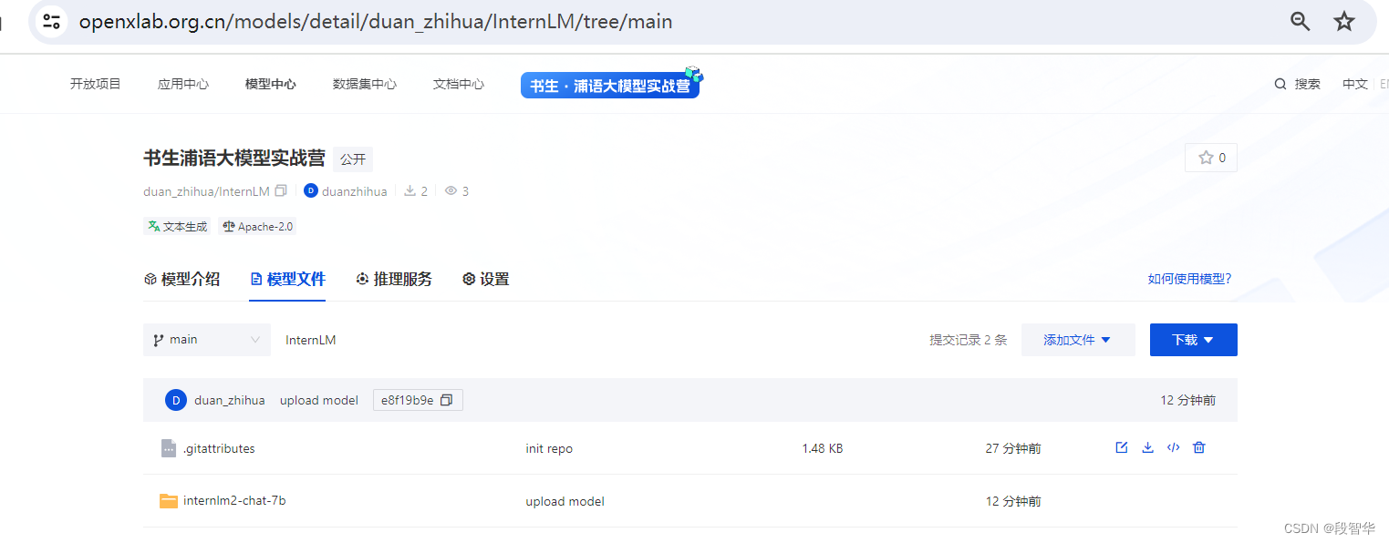Open the 提交记录 2 条 commit history
Screen dimensions: 1389x543
point(969,340)
